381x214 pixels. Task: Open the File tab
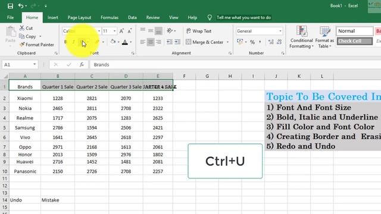pyautogui.click(x=11, y=17)
